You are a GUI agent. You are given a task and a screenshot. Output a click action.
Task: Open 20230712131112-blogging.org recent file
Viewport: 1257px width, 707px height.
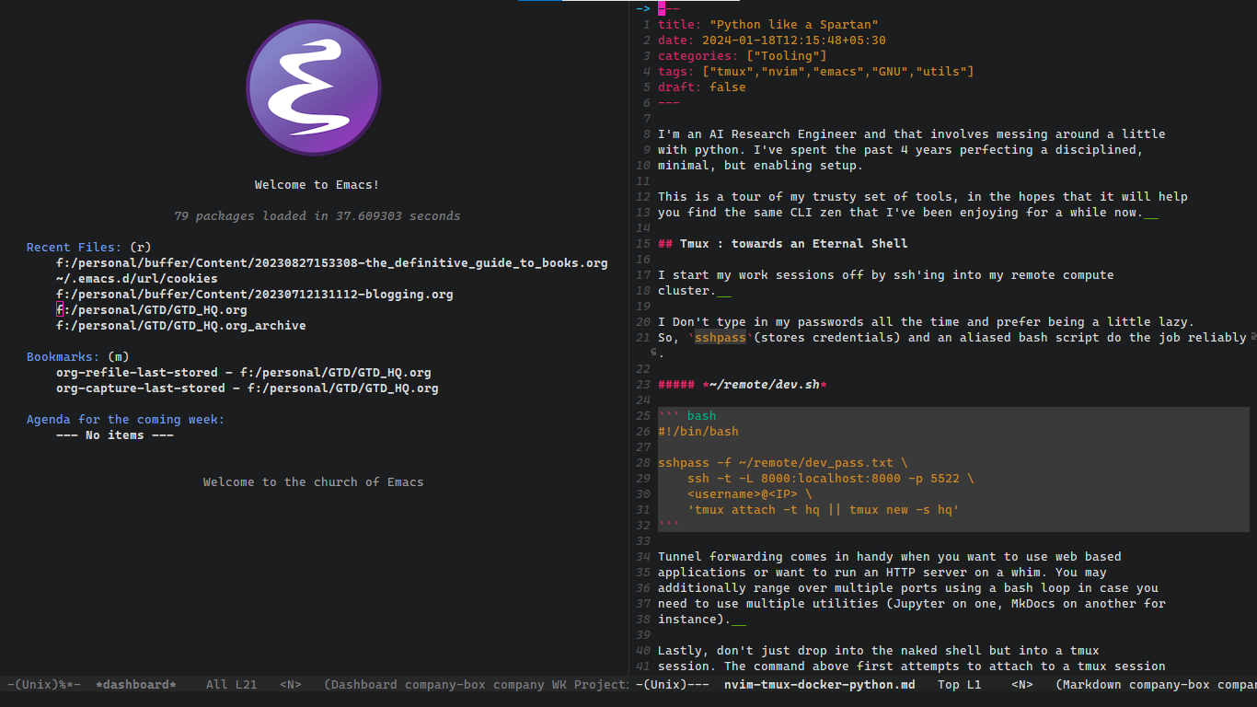[255, 294]
